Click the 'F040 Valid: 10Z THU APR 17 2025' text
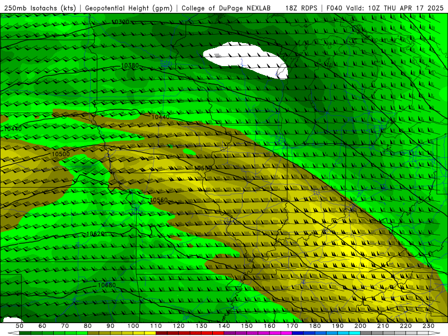This screenshot has width=448, height=336. pos(385,8)
